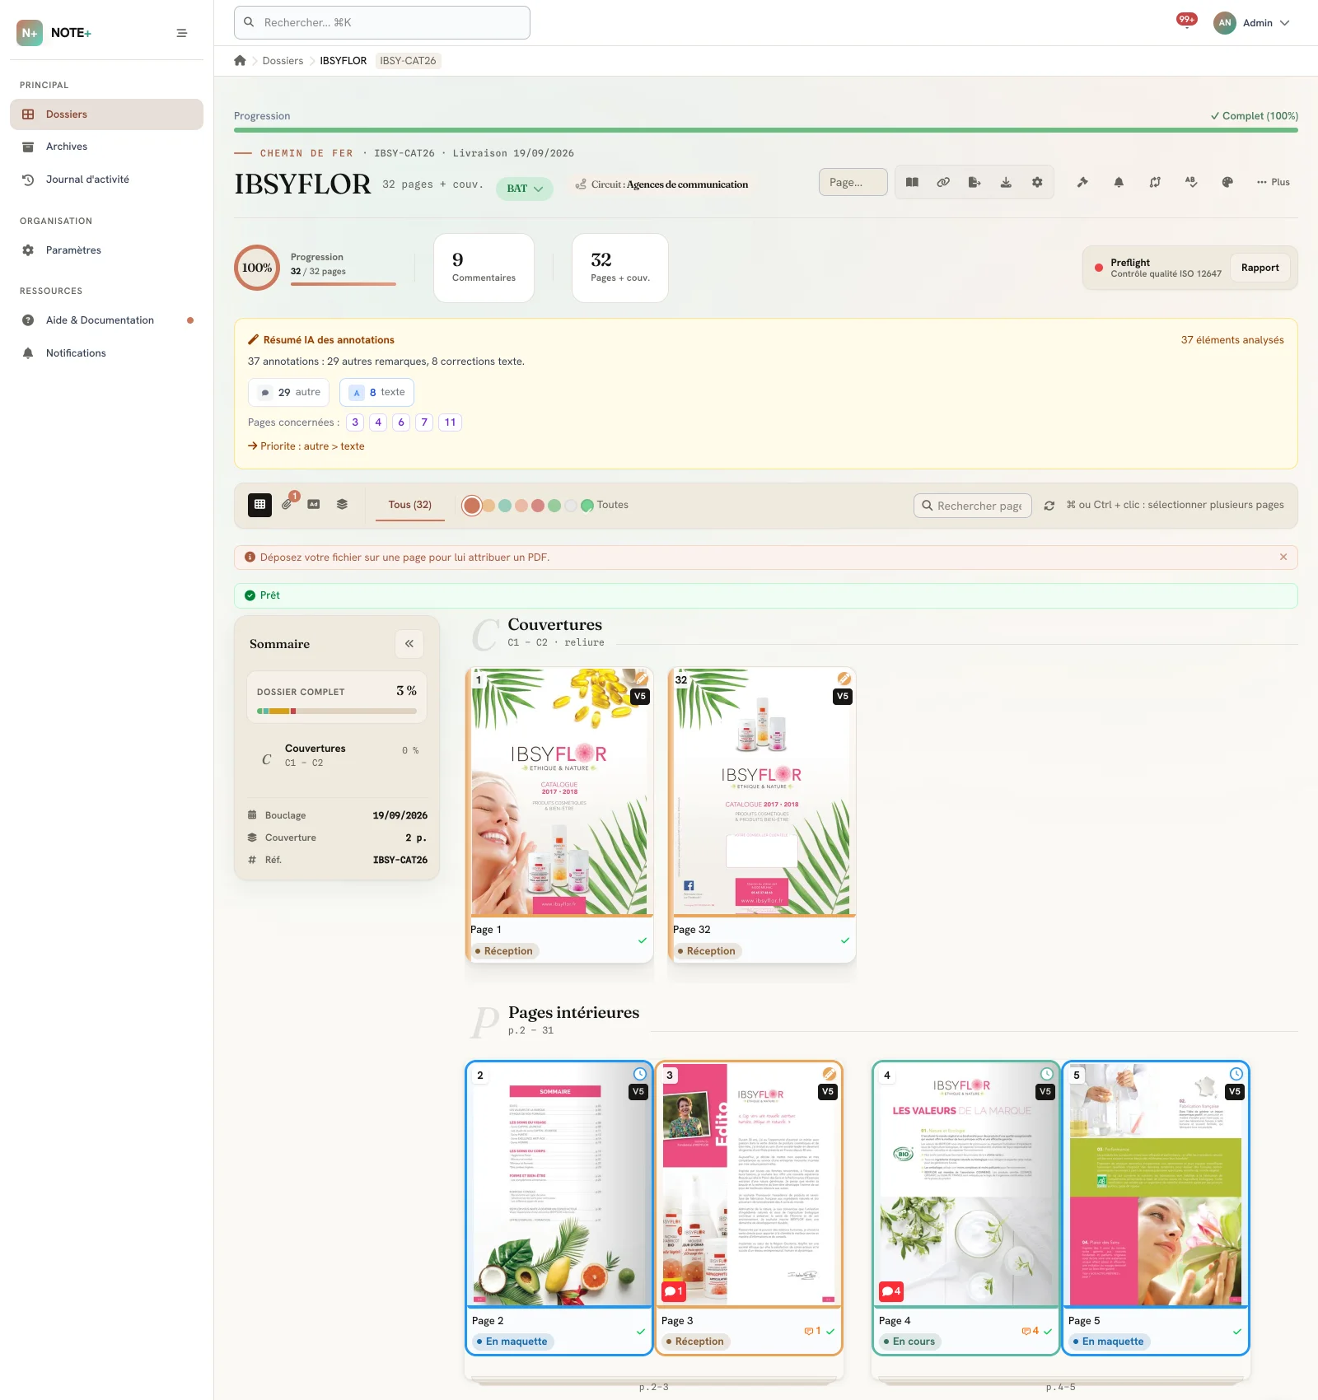This screenshot has width=1318, height=1400.
Task: Toggle the '29 autre' annotation filter
Action: [289, 392]
